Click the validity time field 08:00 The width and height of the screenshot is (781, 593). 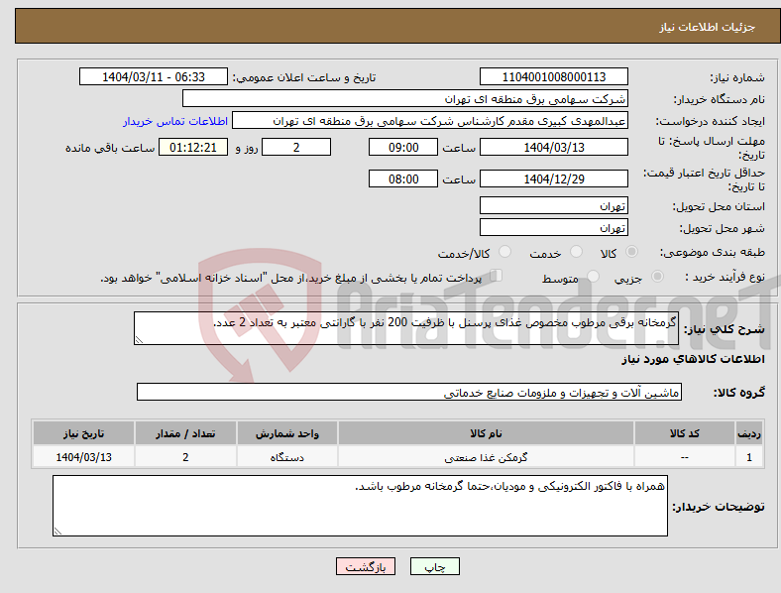tap(403, 178)
